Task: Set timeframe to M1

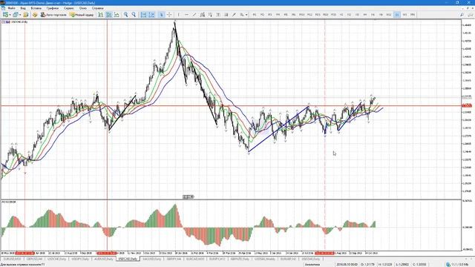Action: [255, 15]
